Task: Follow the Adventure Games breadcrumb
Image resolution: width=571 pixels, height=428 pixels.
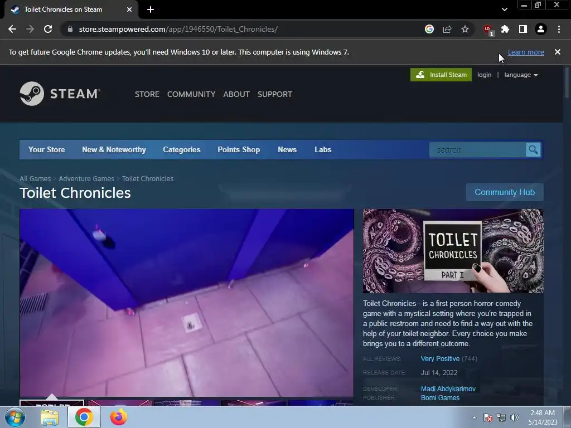Action: (x=86, y=179)
